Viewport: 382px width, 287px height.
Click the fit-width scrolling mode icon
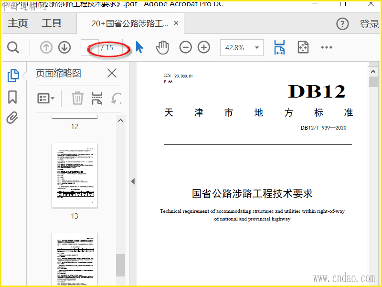pos(279,47)
